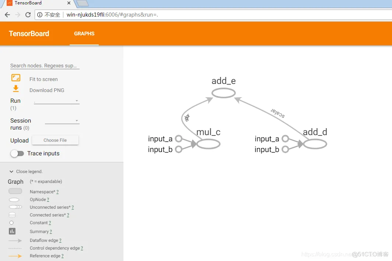Open Namespace help question mark link
This screenshot has height=261, width=392.
tap(57, 192)
